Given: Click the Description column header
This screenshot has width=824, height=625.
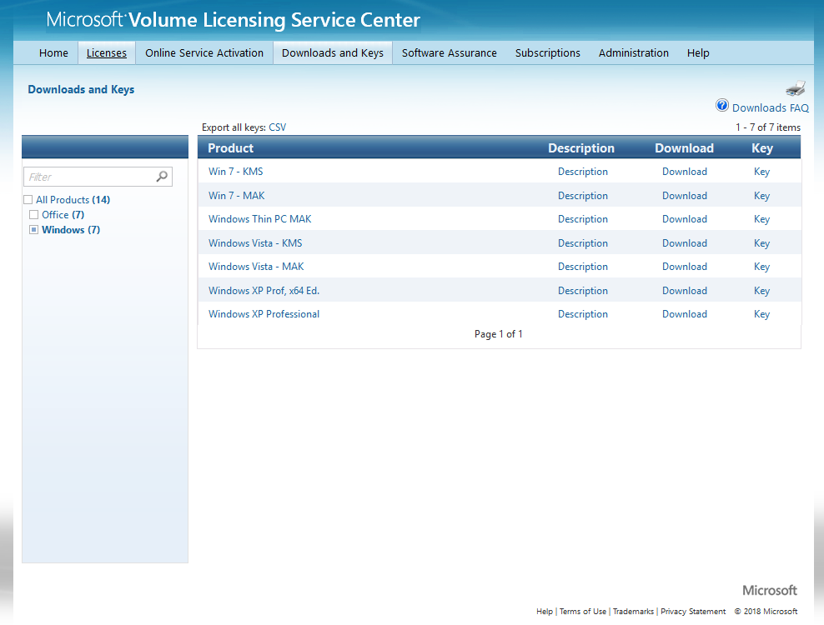Looking at the screenshot, I should (581, 148).
